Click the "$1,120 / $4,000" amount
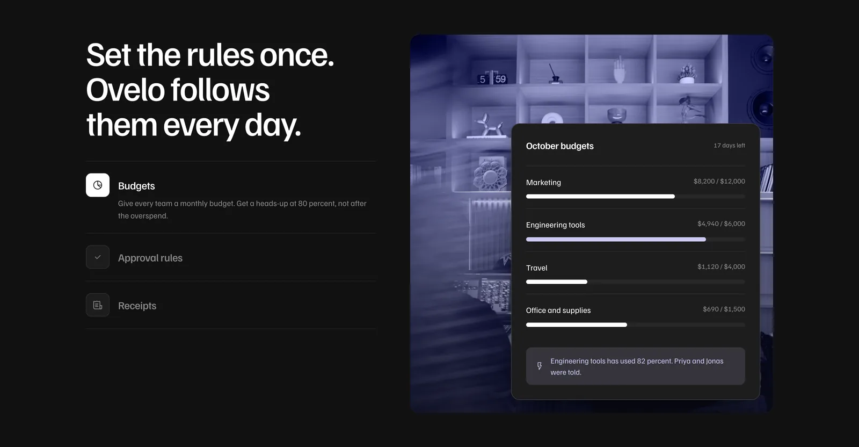This screenshot has height=447, width=859. 721,266
